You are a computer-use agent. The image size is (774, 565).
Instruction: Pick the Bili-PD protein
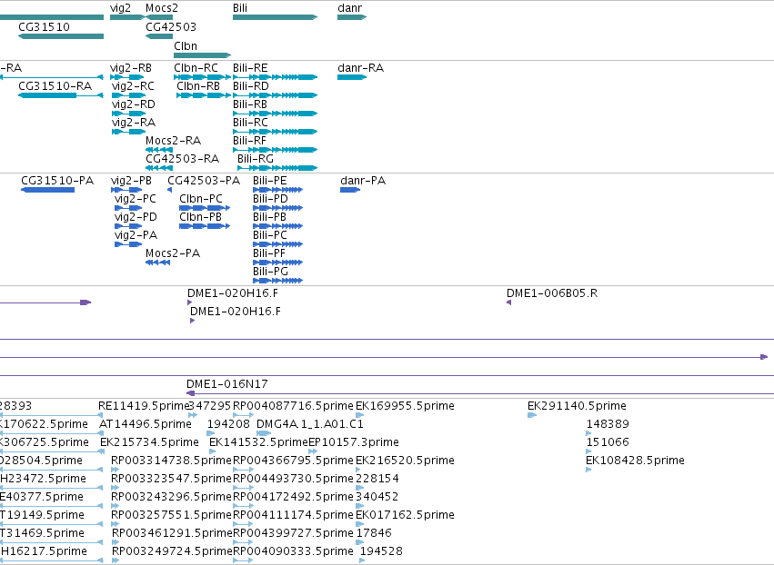(x=278, y=208)
